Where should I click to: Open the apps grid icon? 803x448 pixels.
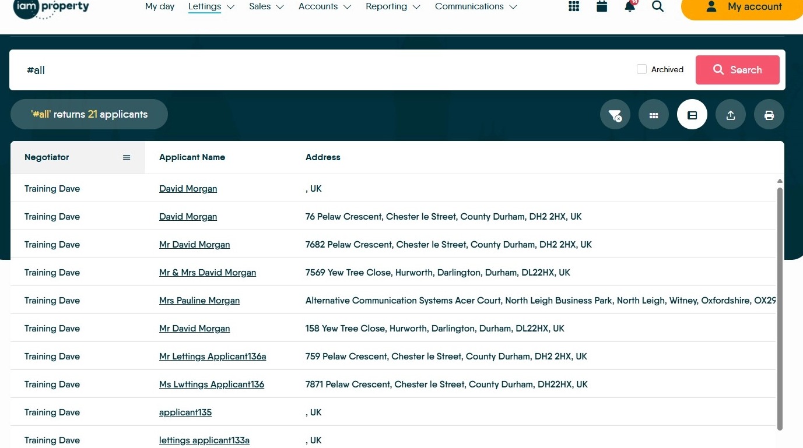[x=574, y=6]
